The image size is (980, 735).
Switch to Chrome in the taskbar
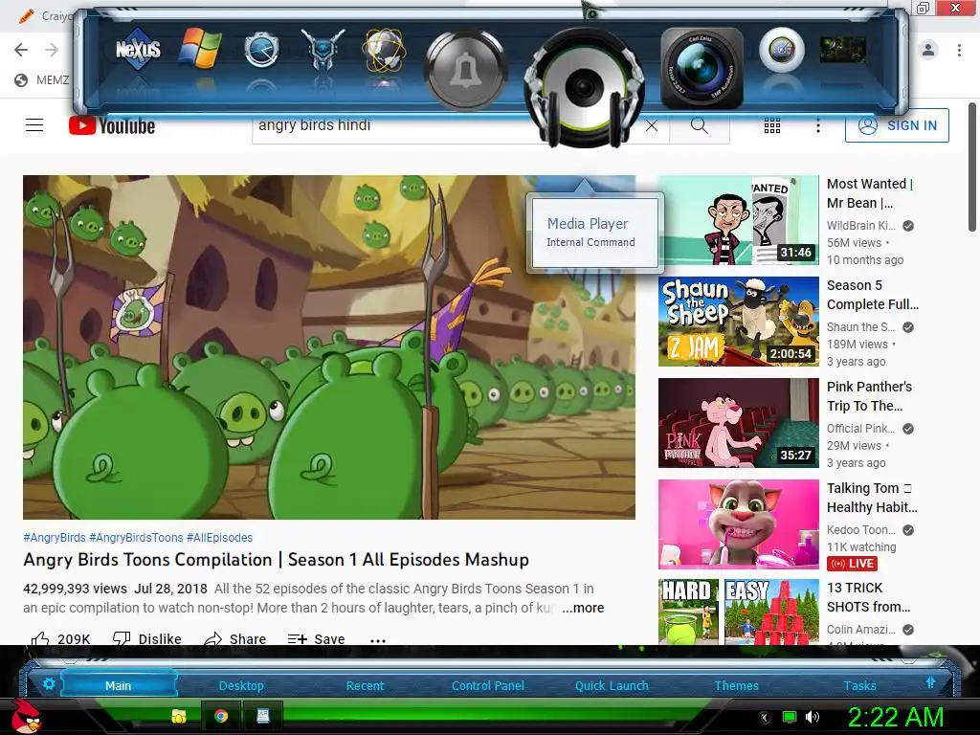pyautogui.click(x=221, y=716)
